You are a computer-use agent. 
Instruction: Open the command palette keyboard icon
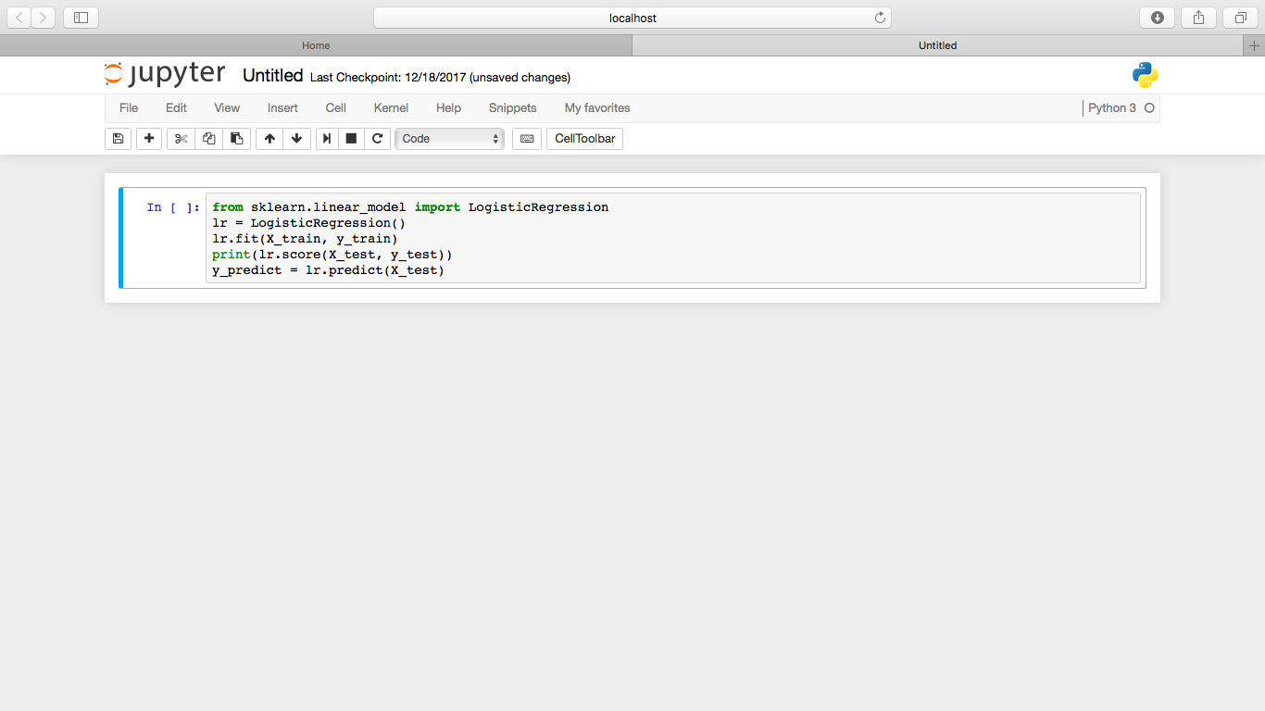tap(527, 139)
